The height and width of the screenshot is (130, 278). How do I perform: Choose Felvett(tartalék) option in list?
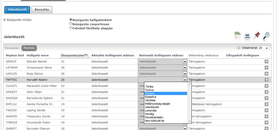click(x=166, y=117)
